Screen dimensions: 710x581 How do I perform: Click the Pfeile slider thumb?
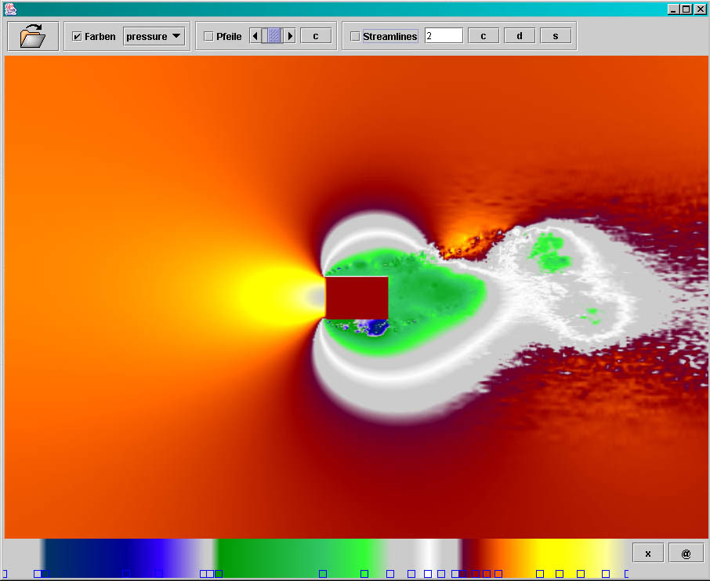coord(273,36)
